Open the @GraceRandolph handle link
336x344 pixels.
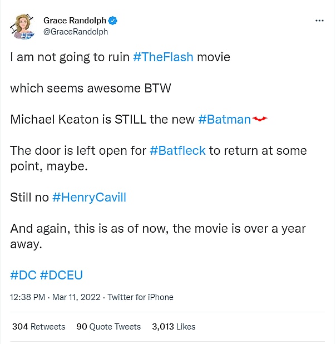click(x=76, y=32)
